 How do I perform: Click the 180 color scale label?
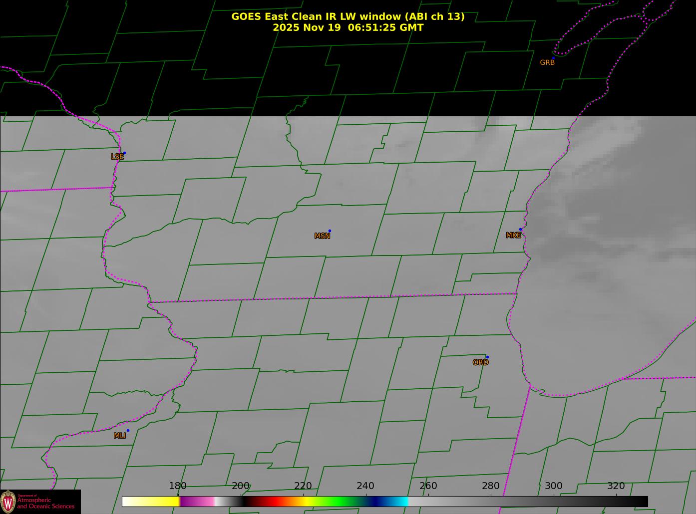178,486
